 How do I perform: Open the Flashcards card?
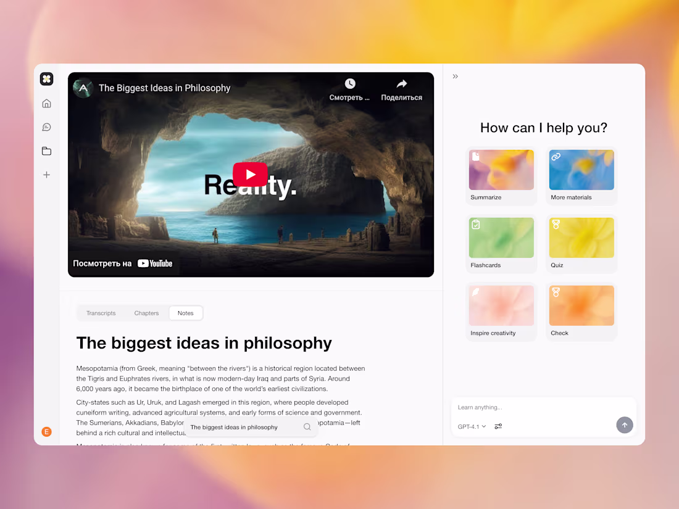coord(501,244)
